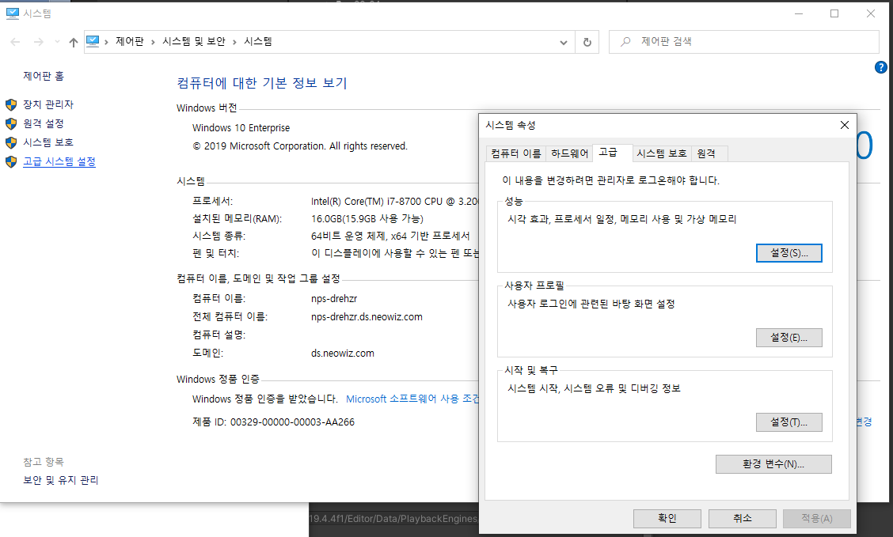This screenshot has height=537, width=893.
Task: Open Help via the blue question mark icon
Action: coord(881,67)
